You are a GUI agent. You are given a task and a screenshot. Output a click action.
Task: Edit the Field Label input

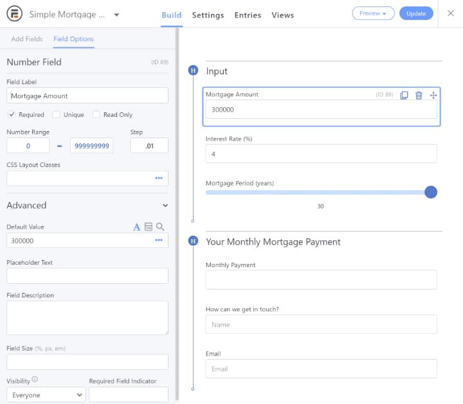coord(87,96)
